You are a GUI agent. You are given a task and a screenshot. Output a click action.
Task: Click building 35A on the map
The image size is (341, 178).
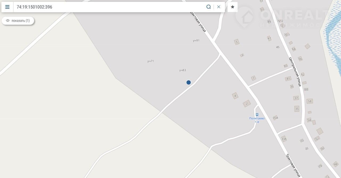tap(275, 118)
